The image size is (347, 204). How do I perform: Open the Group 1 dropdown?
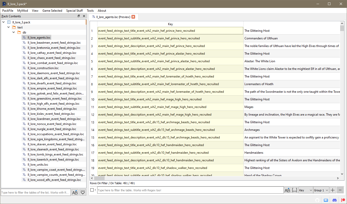tap(321, 190)
